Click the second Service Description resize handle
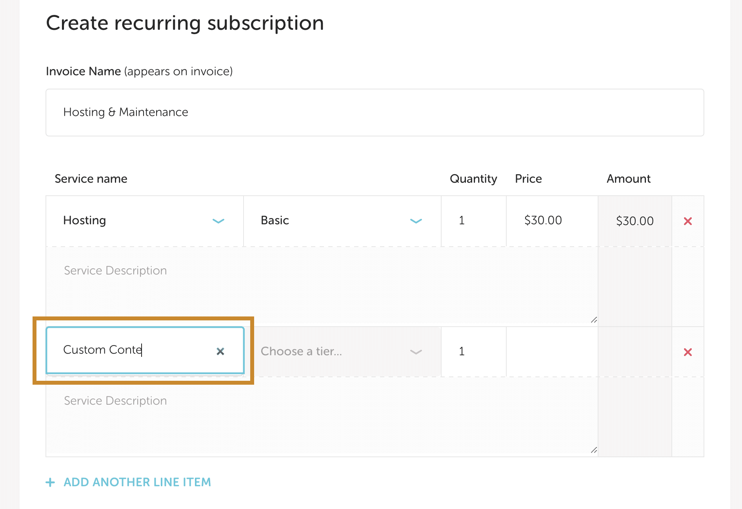The image size is (742, 509). 594,450
